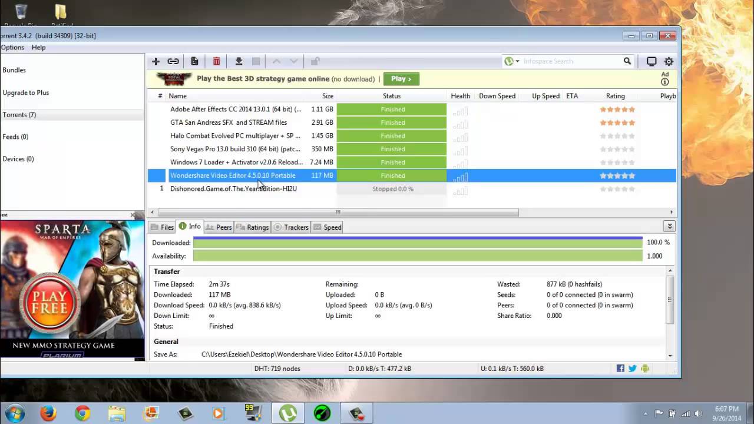The height and width of the screenshot is (424, 754).
Task: Click the volume speaker tray icon
Action: pyautogui.click(x=699, y=413)
